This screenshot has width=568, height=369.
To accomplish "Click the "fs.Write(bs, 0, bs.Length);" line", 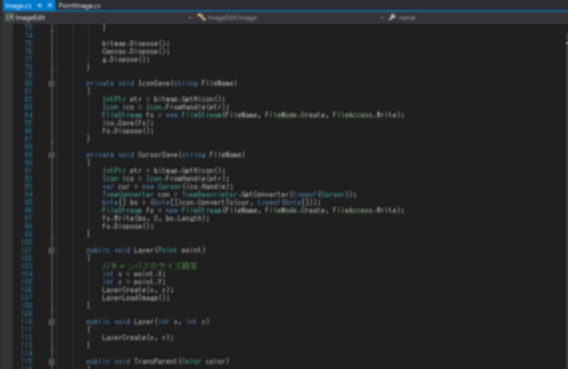I will click(156, 219).
